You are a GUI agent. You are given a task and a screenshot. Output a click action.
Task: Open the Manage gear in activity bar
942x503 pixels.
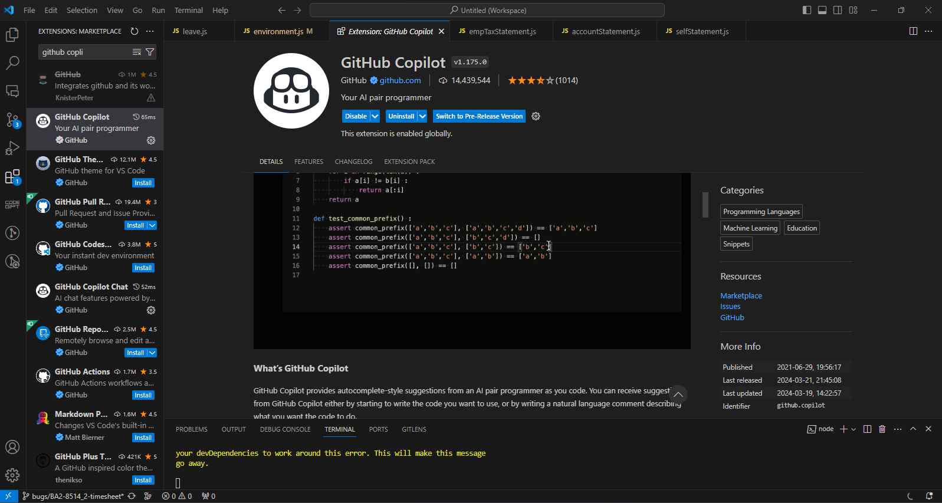pyautogui.click(x=12, y=475)
